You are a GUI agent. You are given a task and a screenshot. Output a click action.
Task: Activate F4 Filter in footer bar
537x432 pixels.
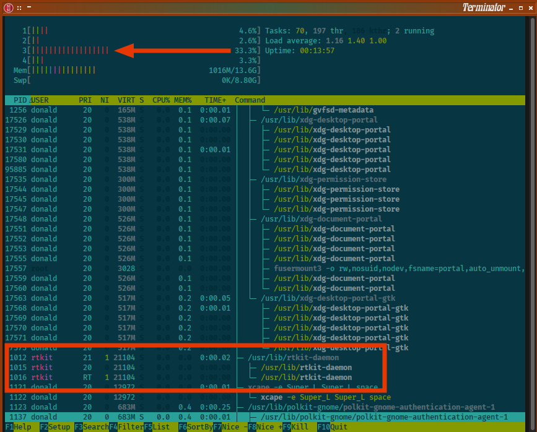(x=126, y=427)
